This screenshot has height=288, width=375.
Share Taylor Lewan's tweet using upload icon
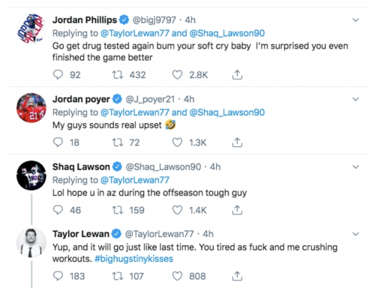click(237, 276)
